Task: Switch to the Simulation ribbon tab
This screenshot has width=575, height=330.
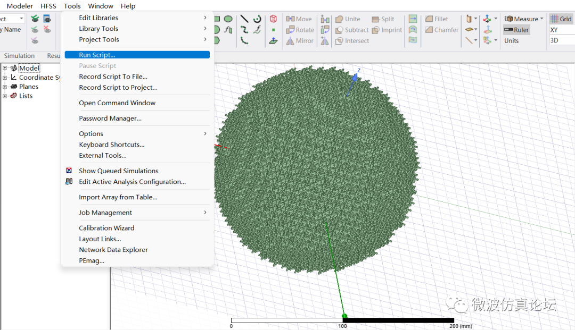Action: (19, 56)
